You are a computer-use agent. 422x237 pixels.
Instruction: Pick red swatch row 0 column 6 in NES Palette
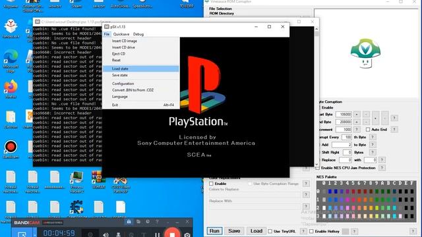pyautogui.click(x=359, y=192)
